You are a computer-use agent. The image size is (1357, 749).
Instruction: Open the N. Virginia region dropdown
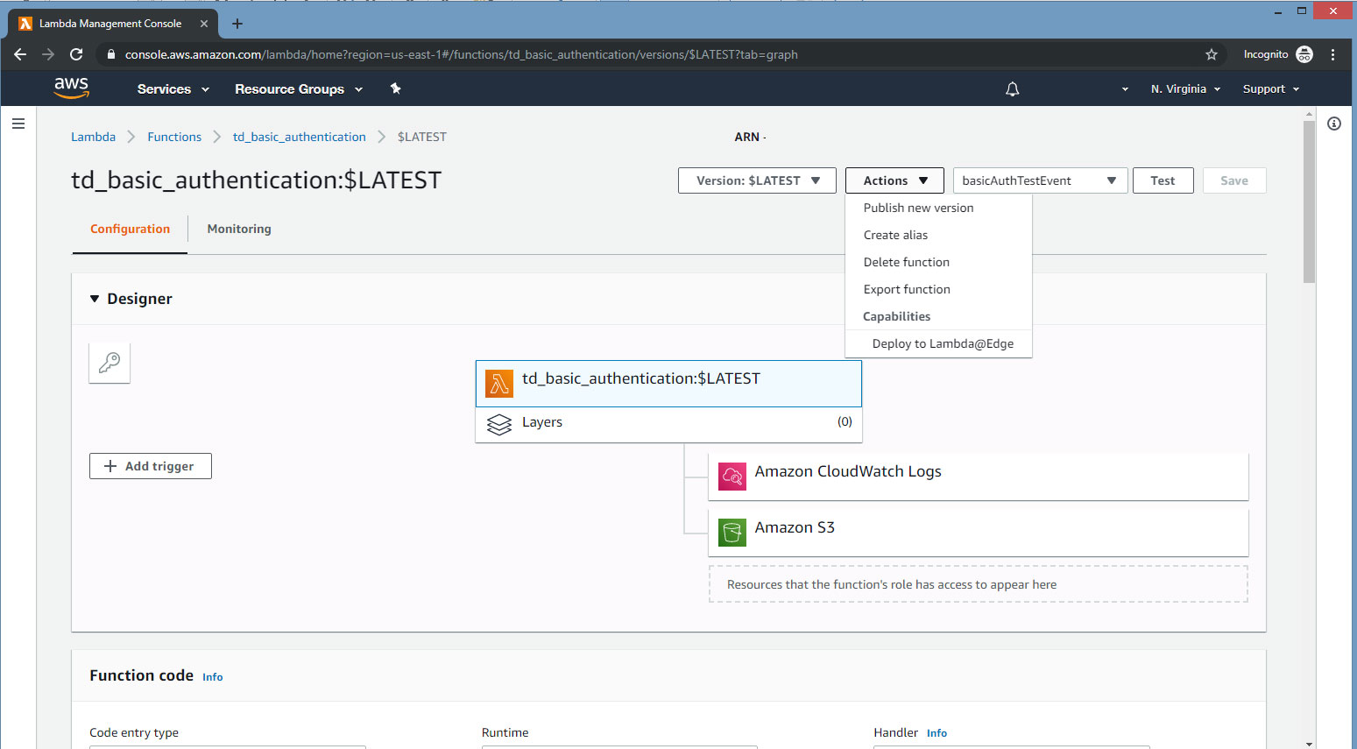[x=1185, y=89]
